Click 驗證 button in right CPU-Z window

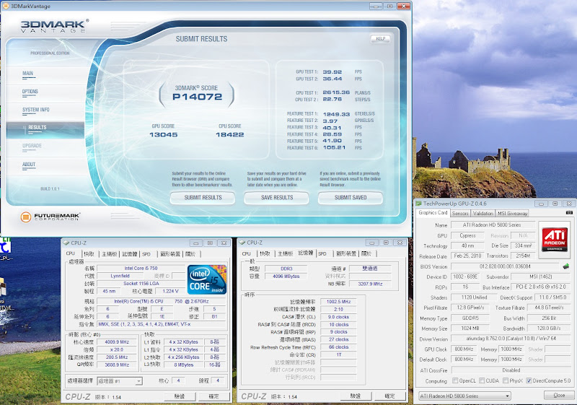[356, 396]
